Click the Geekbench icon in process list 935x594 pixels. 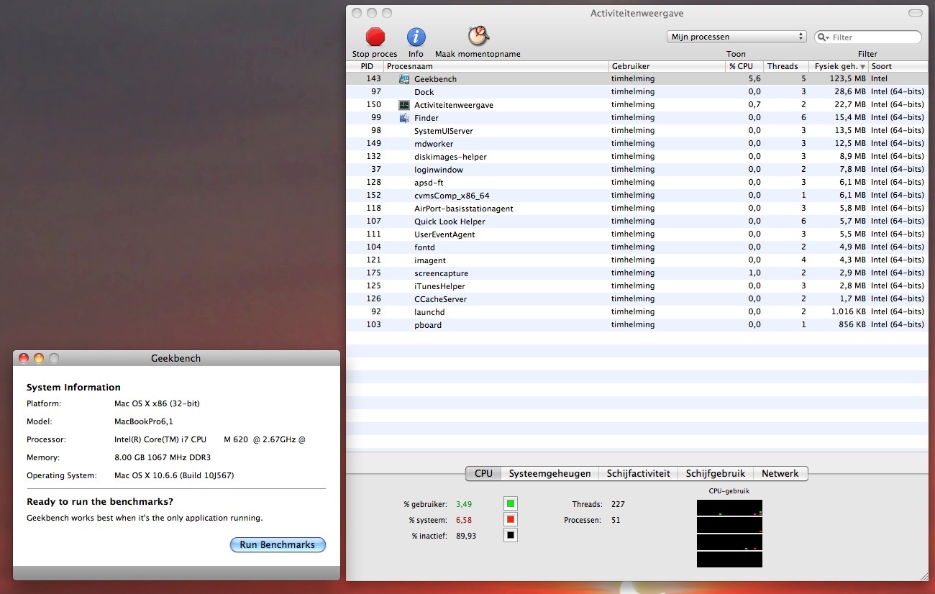tap(404, 79)
